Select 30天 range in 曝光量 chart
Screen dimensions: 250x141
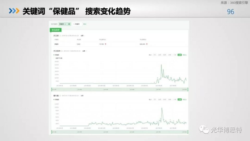pos(160,99)
